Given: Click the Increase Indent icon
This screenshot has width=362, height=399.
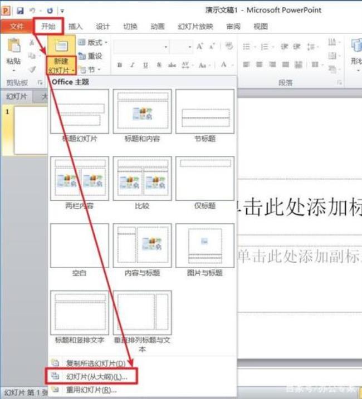Looking at the screenshot, I should coord(297,47).
